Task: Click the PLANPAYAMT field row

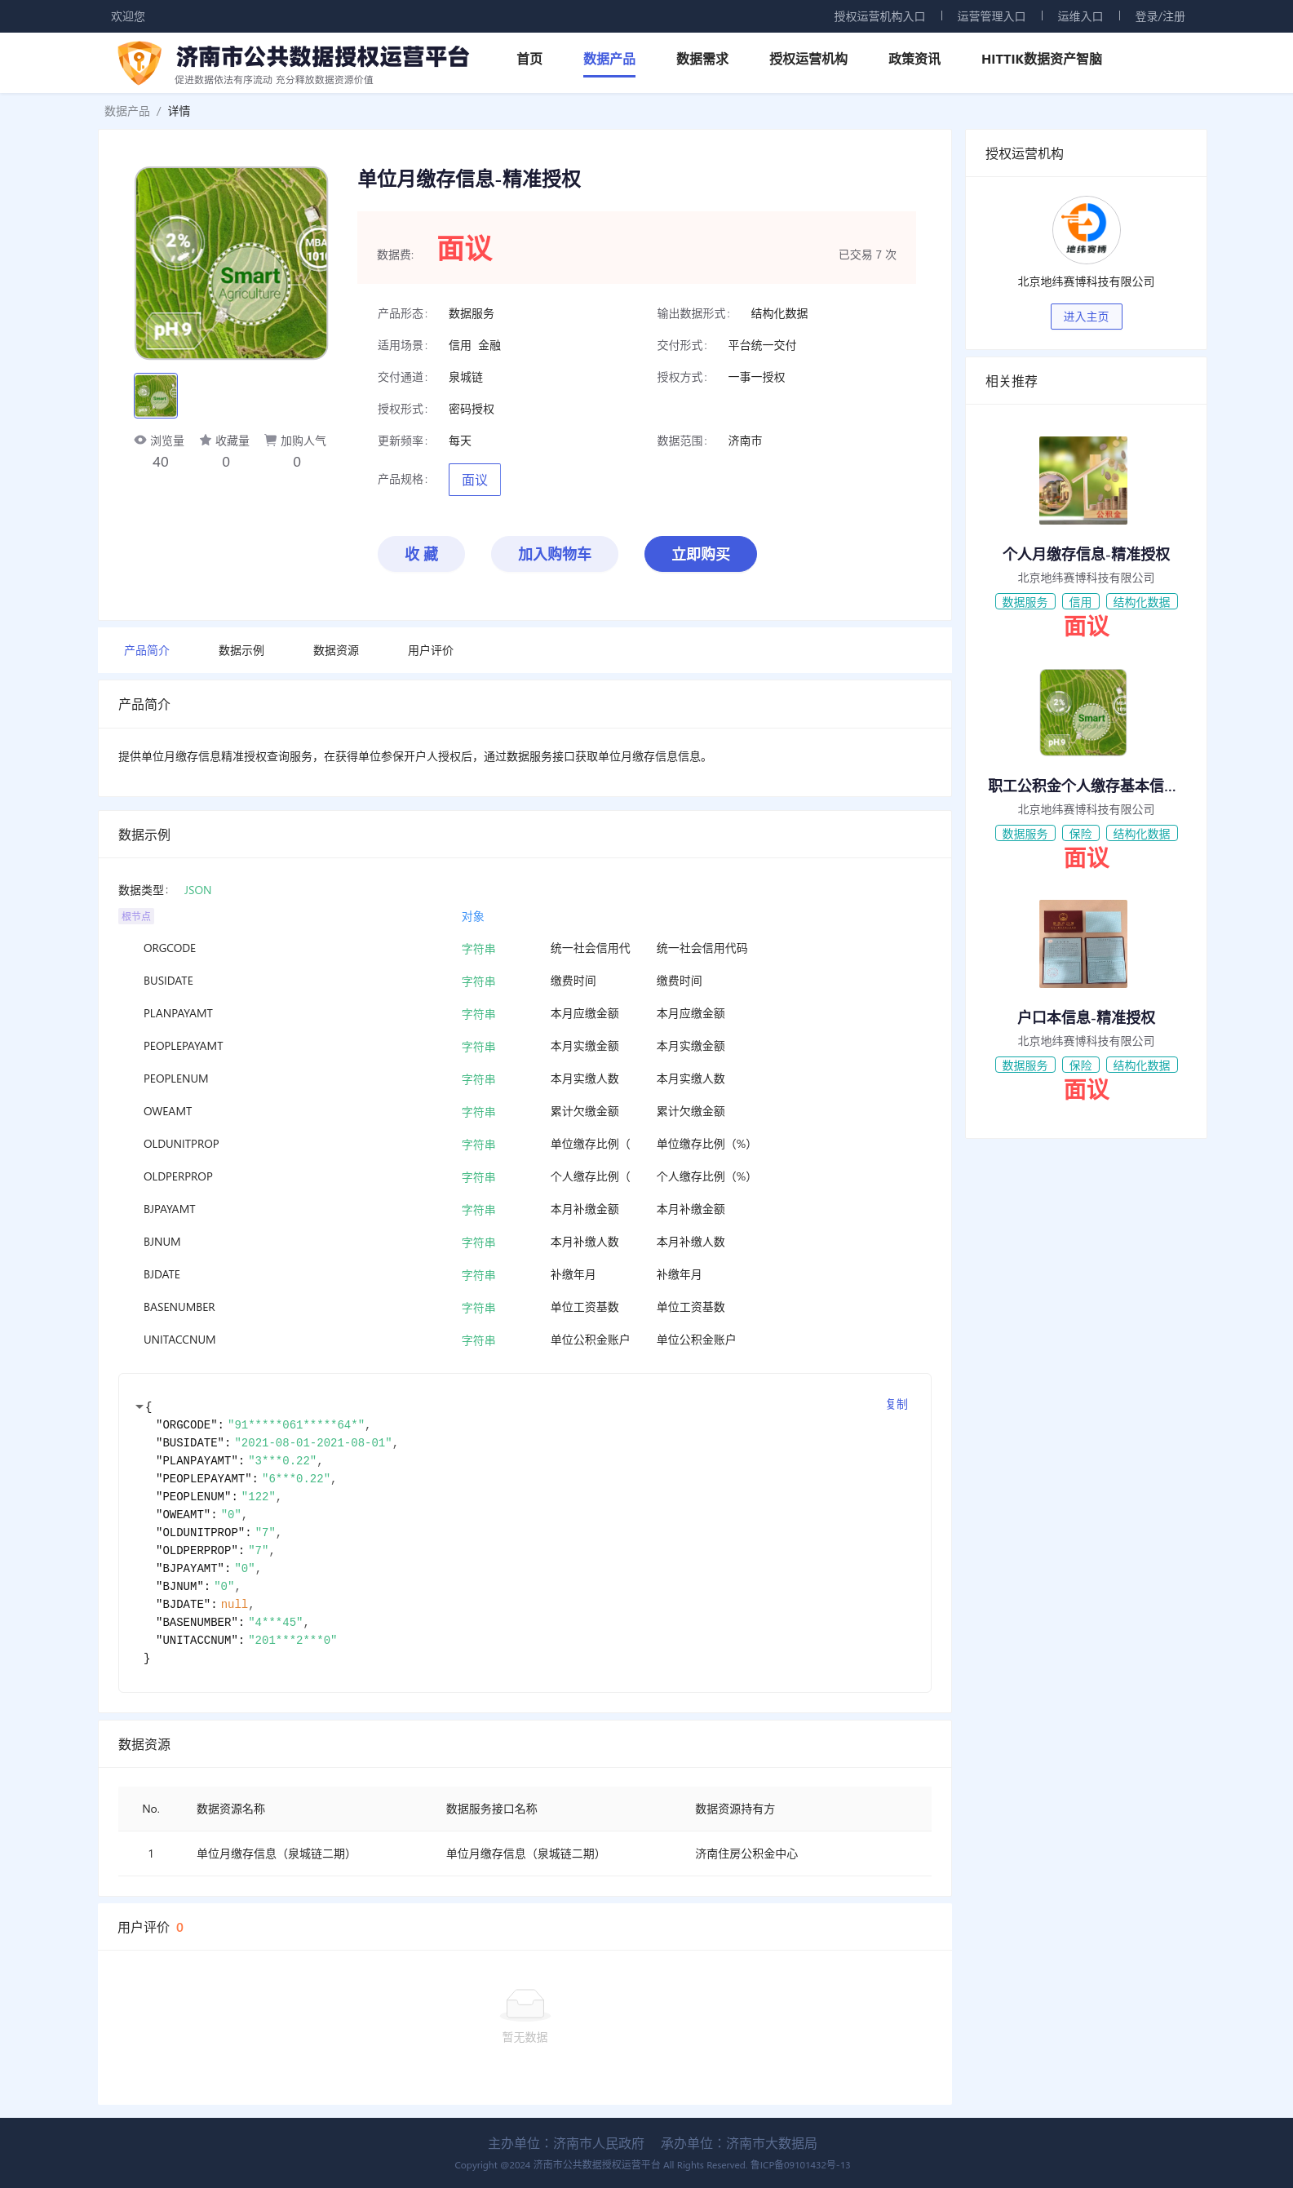Action: (x=525, y=1013)
